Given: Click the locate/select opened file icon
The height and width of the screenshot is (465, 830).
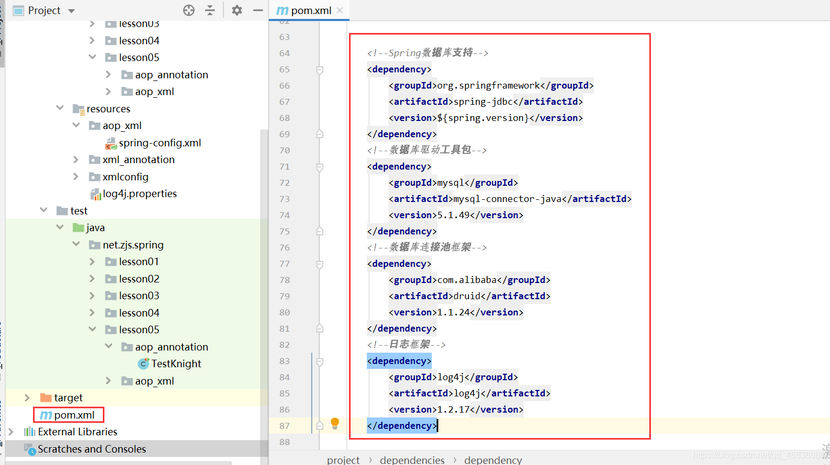Looking at the screenshot, I should point(189,10).
